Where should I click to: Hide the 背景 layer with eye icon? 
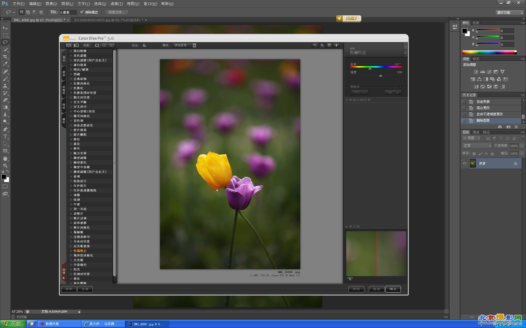[x=465, y=163]
